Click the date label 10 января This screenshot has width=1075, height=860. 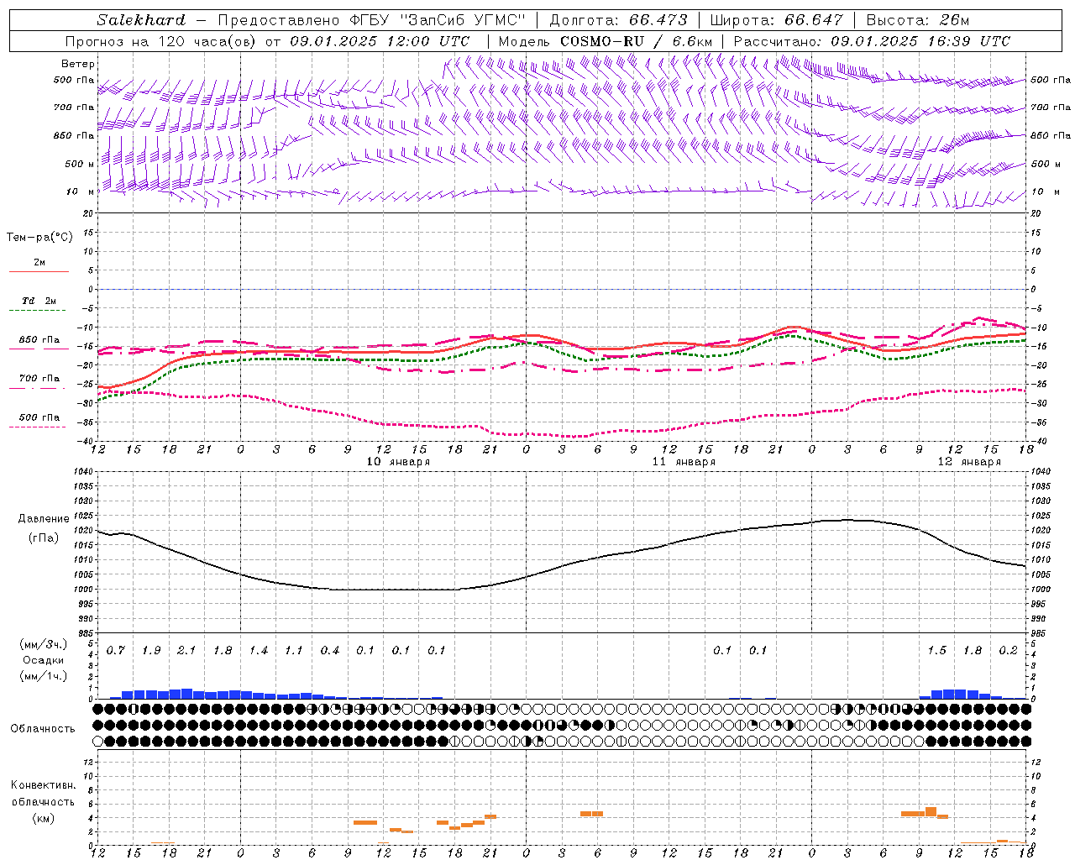coord(398,462)
